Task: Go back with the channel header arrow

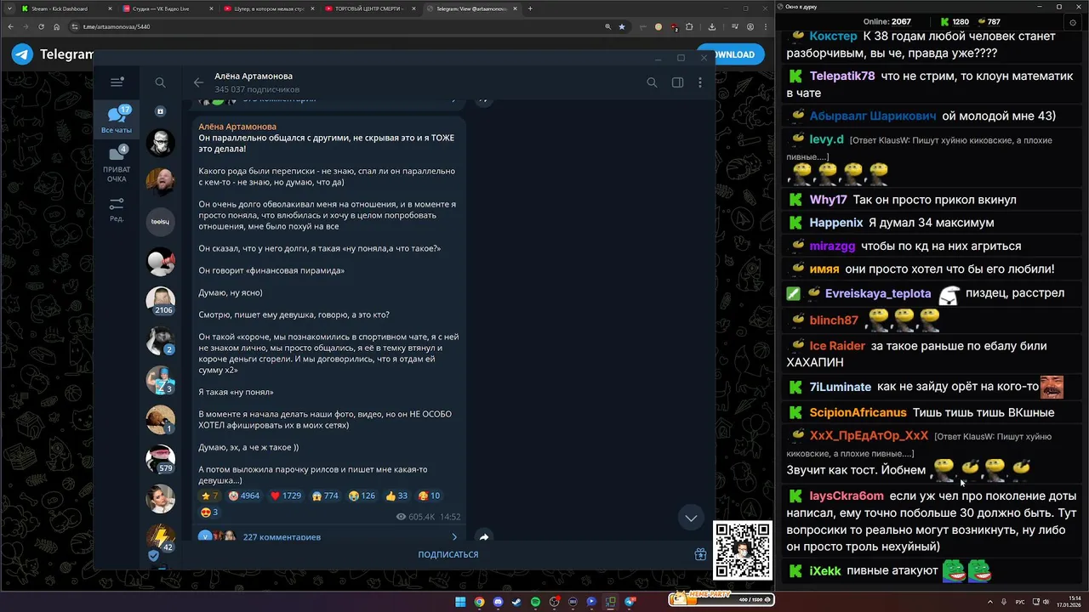Action: [198, 82]
